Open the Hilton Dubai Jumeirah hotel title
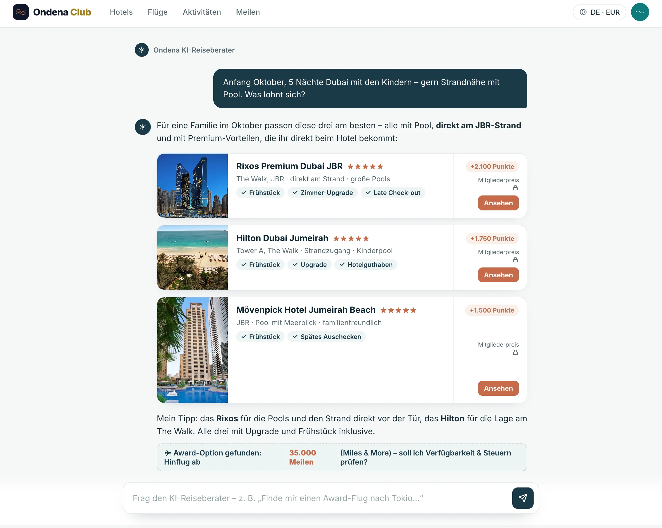Viewport: 662px width, 528px height. (x=282, y=238)
